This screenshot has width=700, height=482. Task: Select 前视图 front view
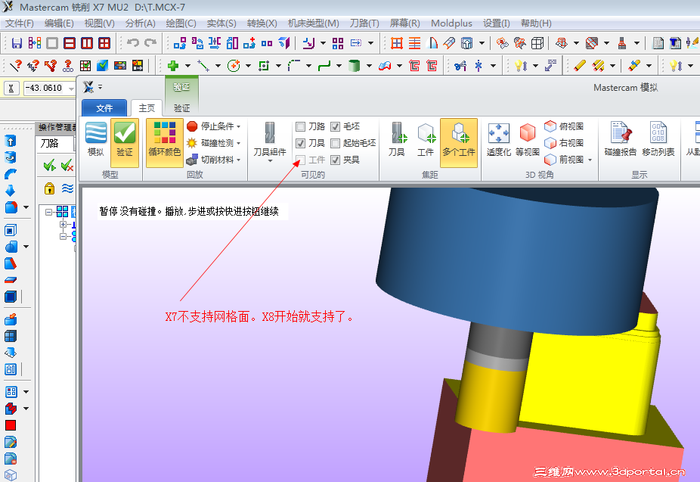click(564, 160)
